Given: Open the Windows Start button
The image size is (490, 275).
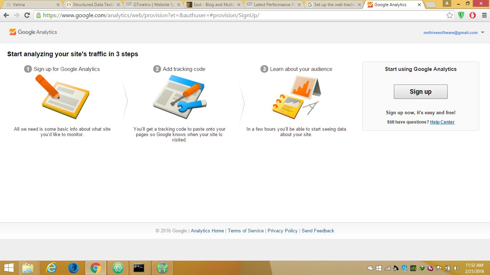Looking at the screenshot, I should pyautogui.click(x=9, y=268).
